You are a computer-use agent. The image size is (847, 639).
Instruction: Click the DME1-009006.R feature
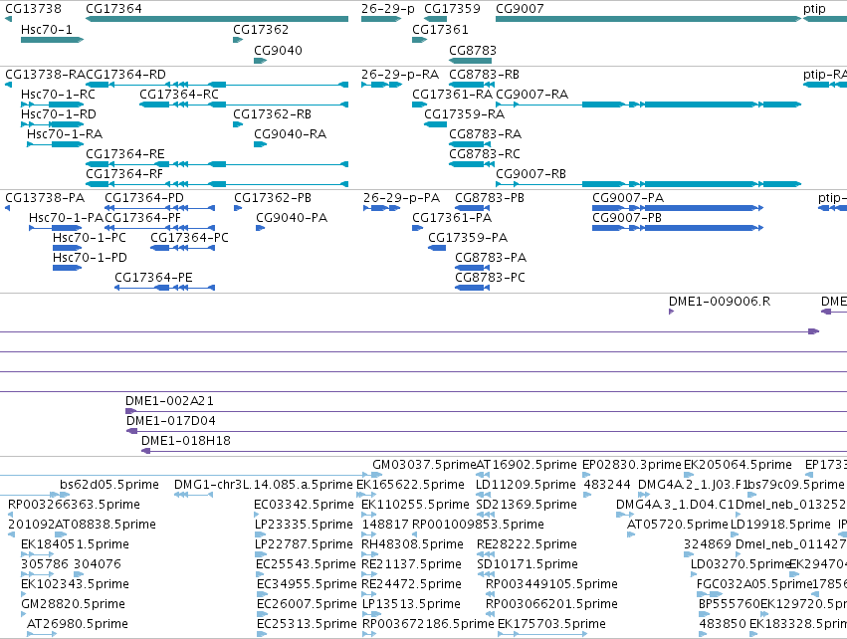pyautogui.click(x=672, y=312)
